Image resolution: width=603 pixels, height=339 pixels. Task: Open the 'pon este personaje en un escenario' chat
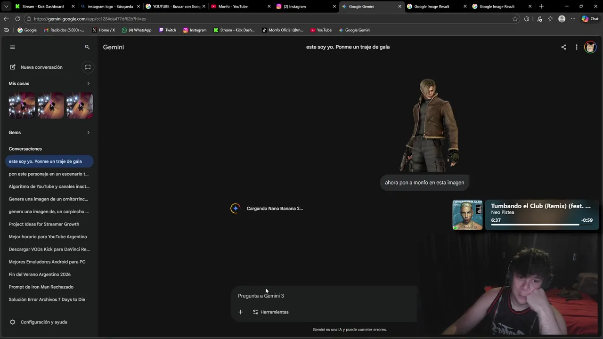pyautogui.click(x=49, y=174)
